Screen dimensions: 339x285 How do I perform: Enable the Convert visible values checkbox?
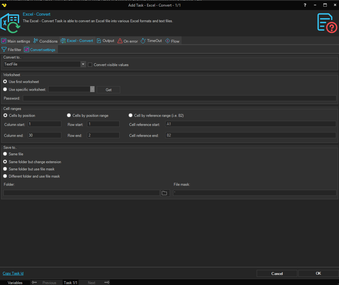tap(90, 65)
